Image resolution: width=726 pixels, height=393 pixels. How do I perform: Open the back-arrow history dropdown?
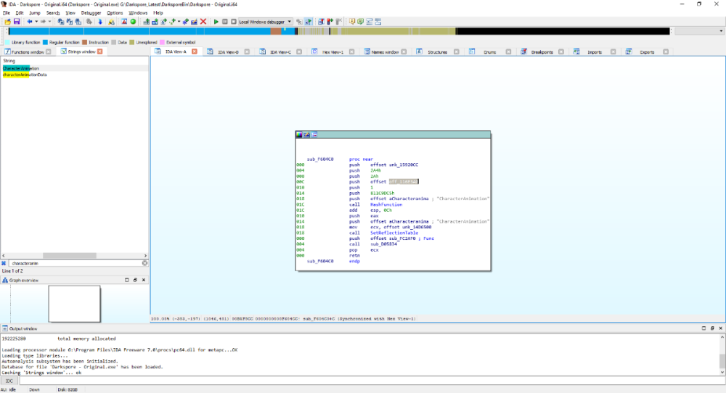coord(36,22)
